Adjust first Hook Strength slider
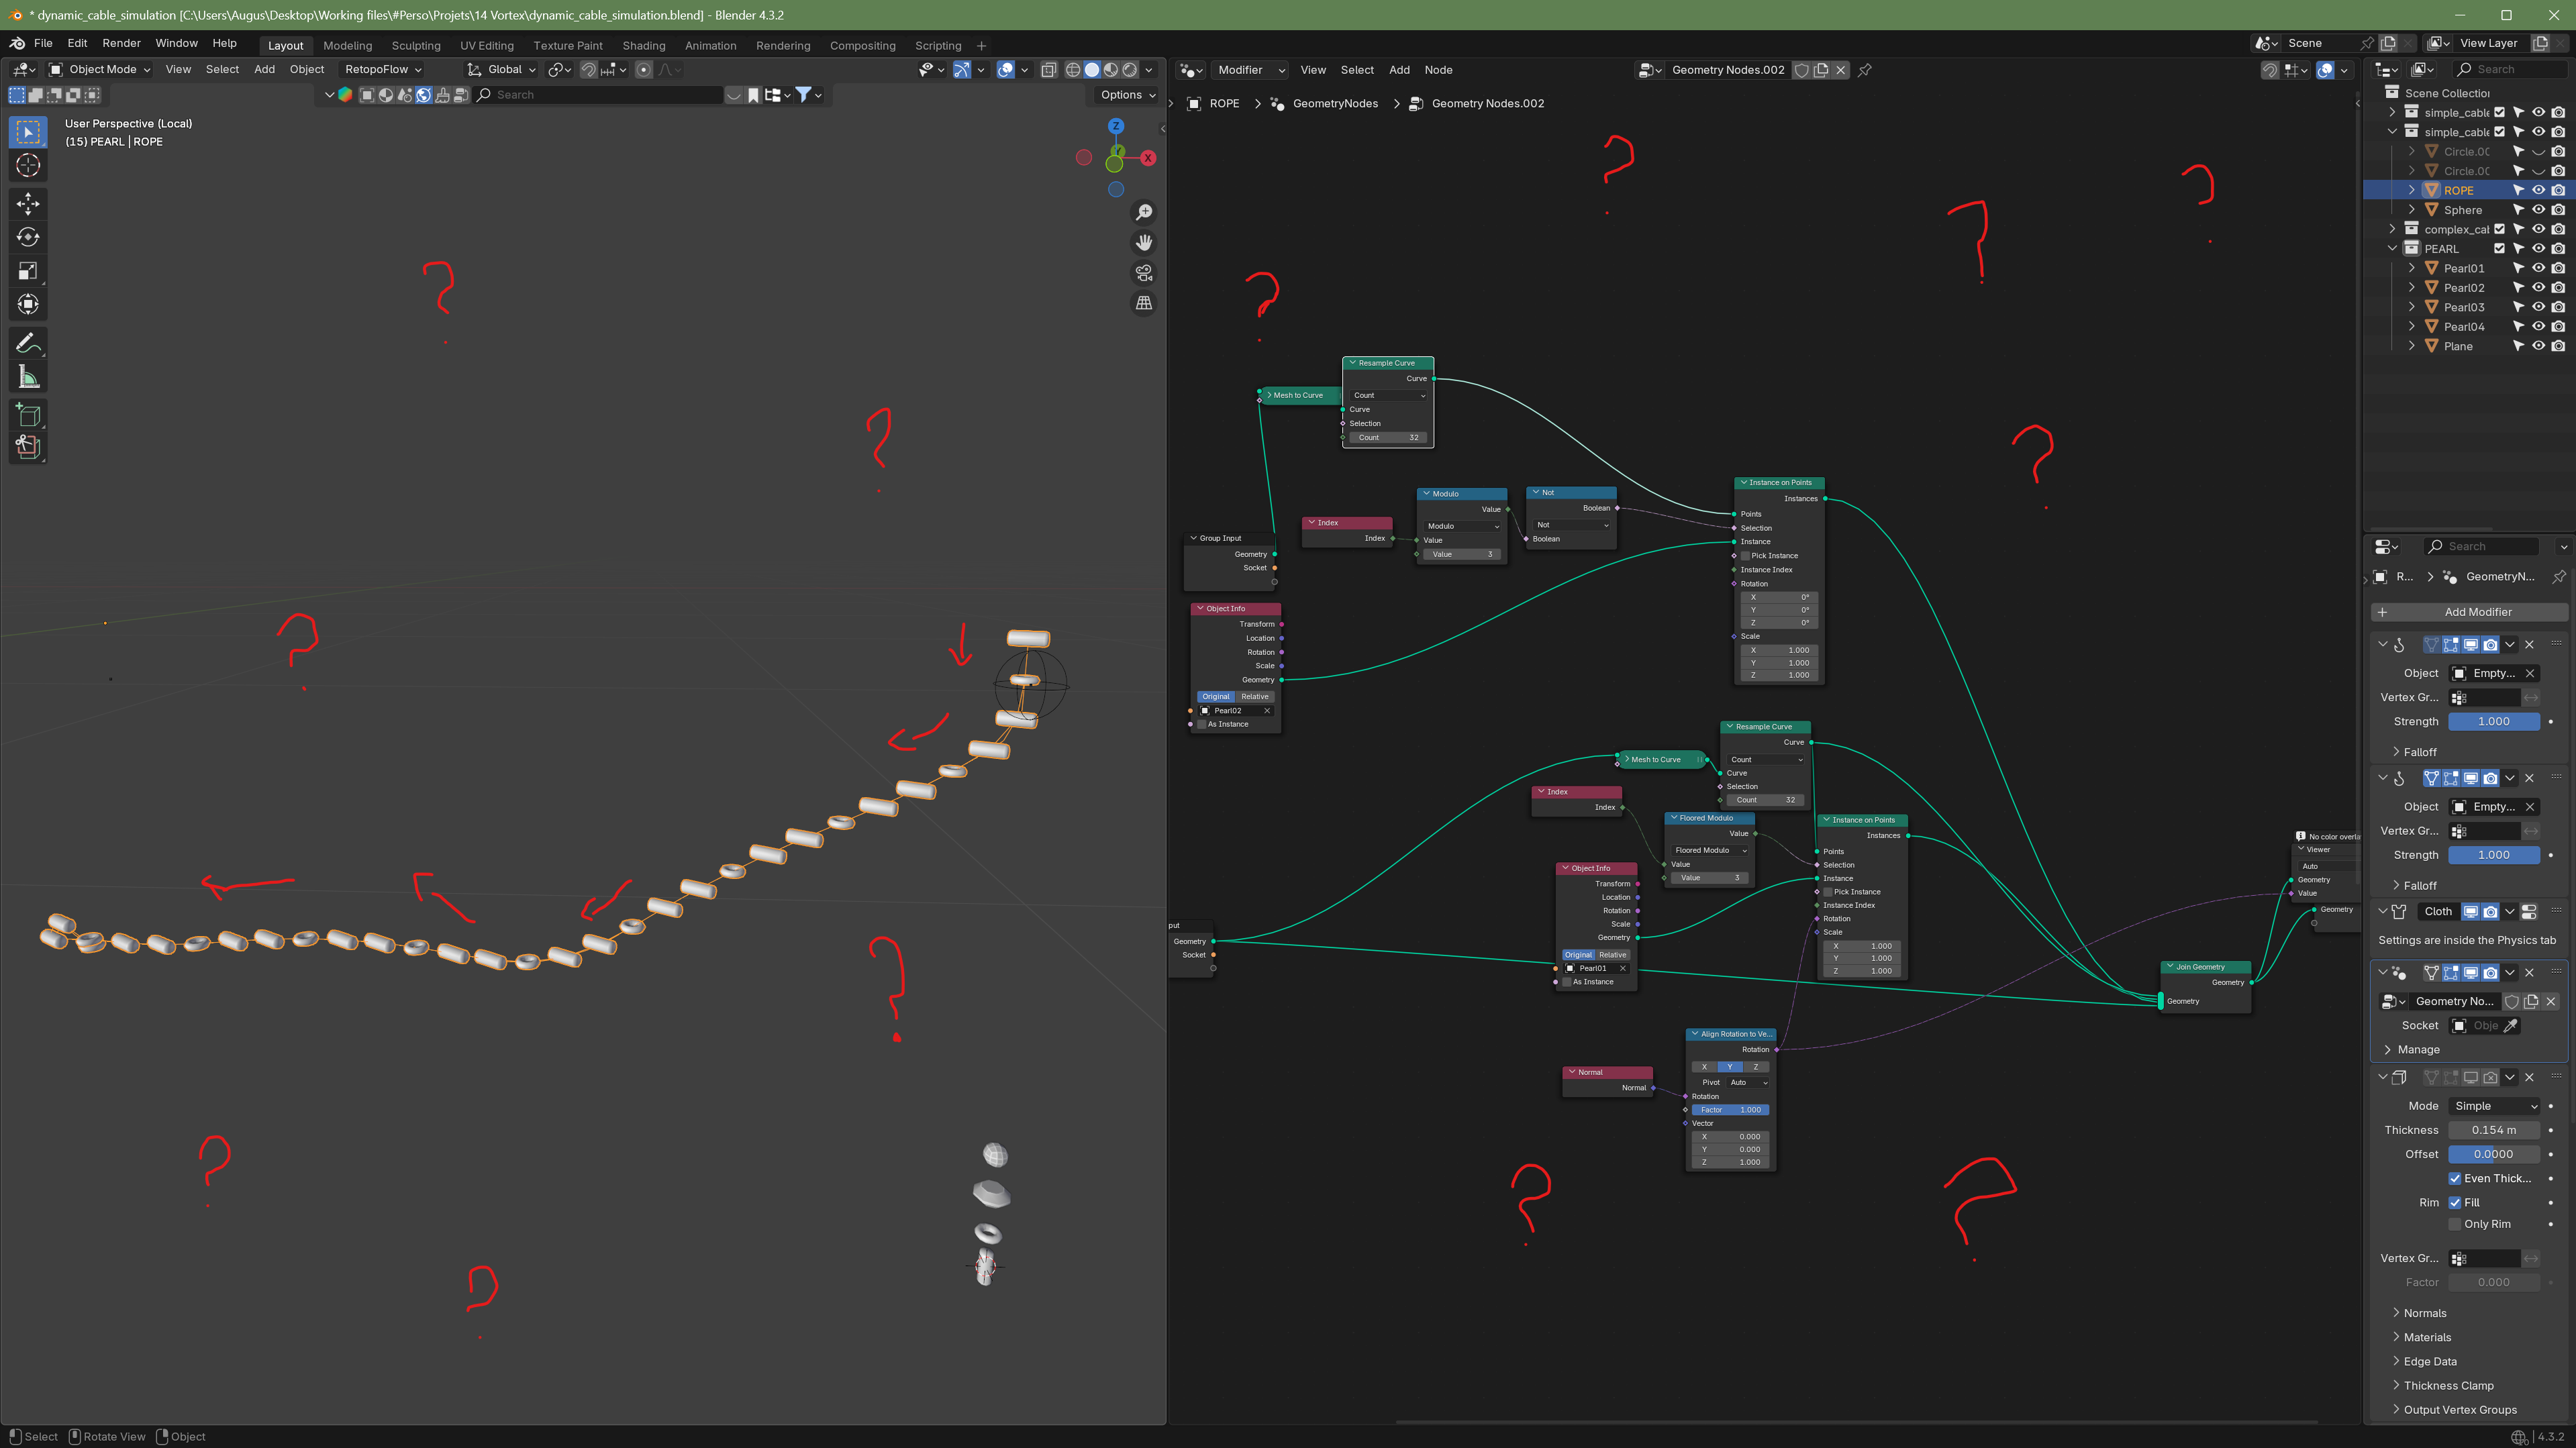The height and width of the screenshot is (1448, 2576). [x=2494, y=721]
